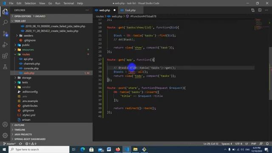The height and width of the screenshot is (153, 272).
Task: Expand the storage folder
Action: [26, 78]
